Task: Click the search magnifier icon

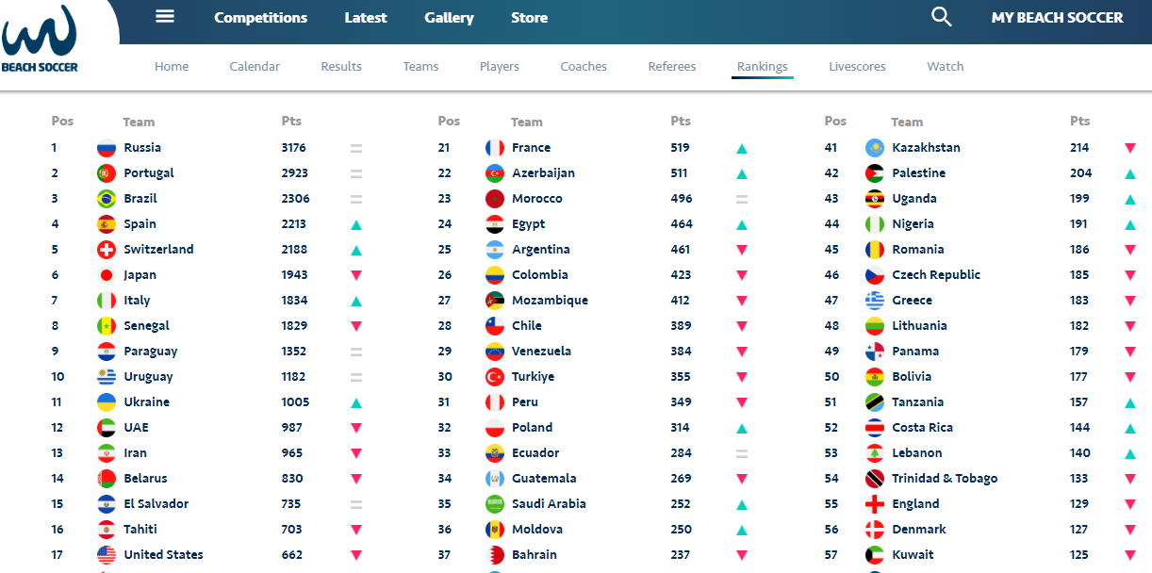Action: (x=941, y=17)
